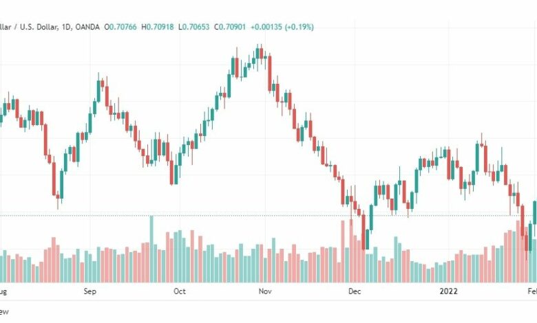Click the Dec label on the time axis

tap(355, 291)
